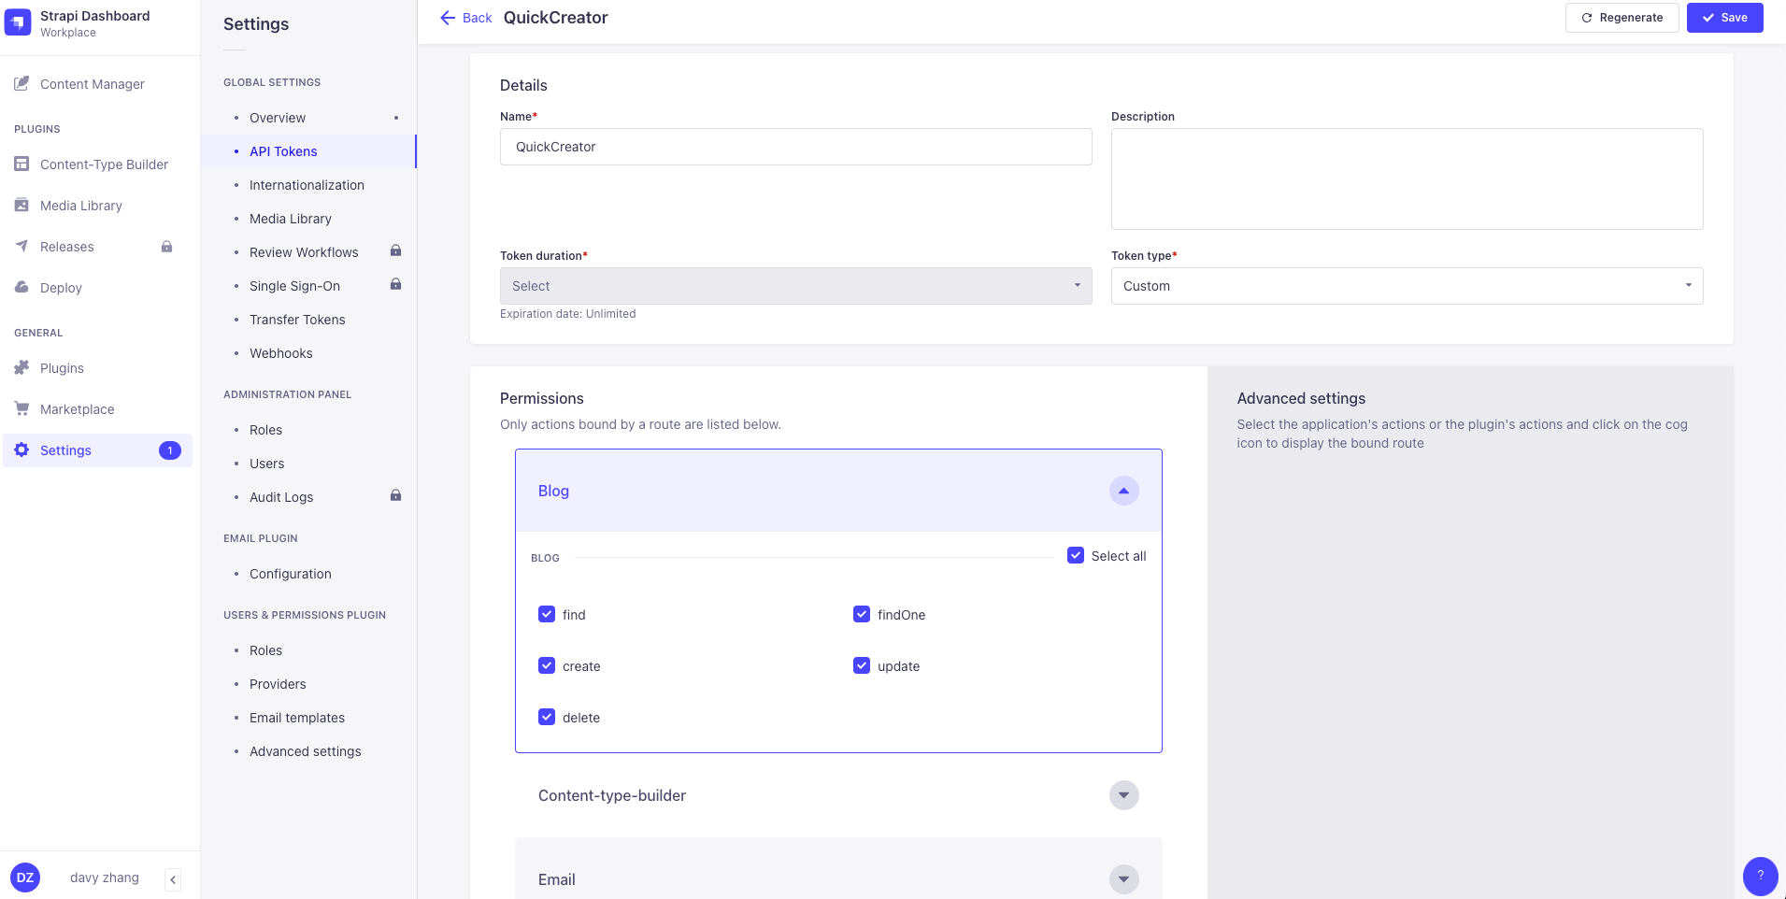This screenshot has height=899, width=1786.
Task: Open Media Library settings item
Action: [291, 219]
